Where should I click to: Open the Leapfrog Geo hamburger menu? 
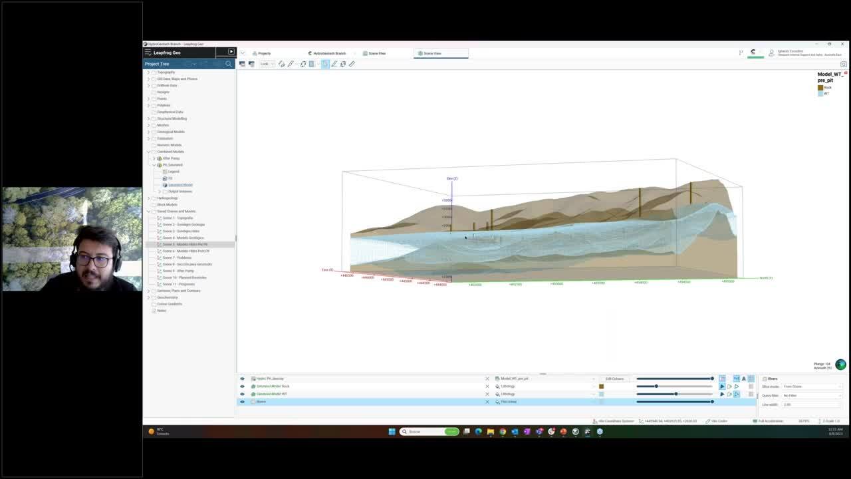[x=148, y=53]
